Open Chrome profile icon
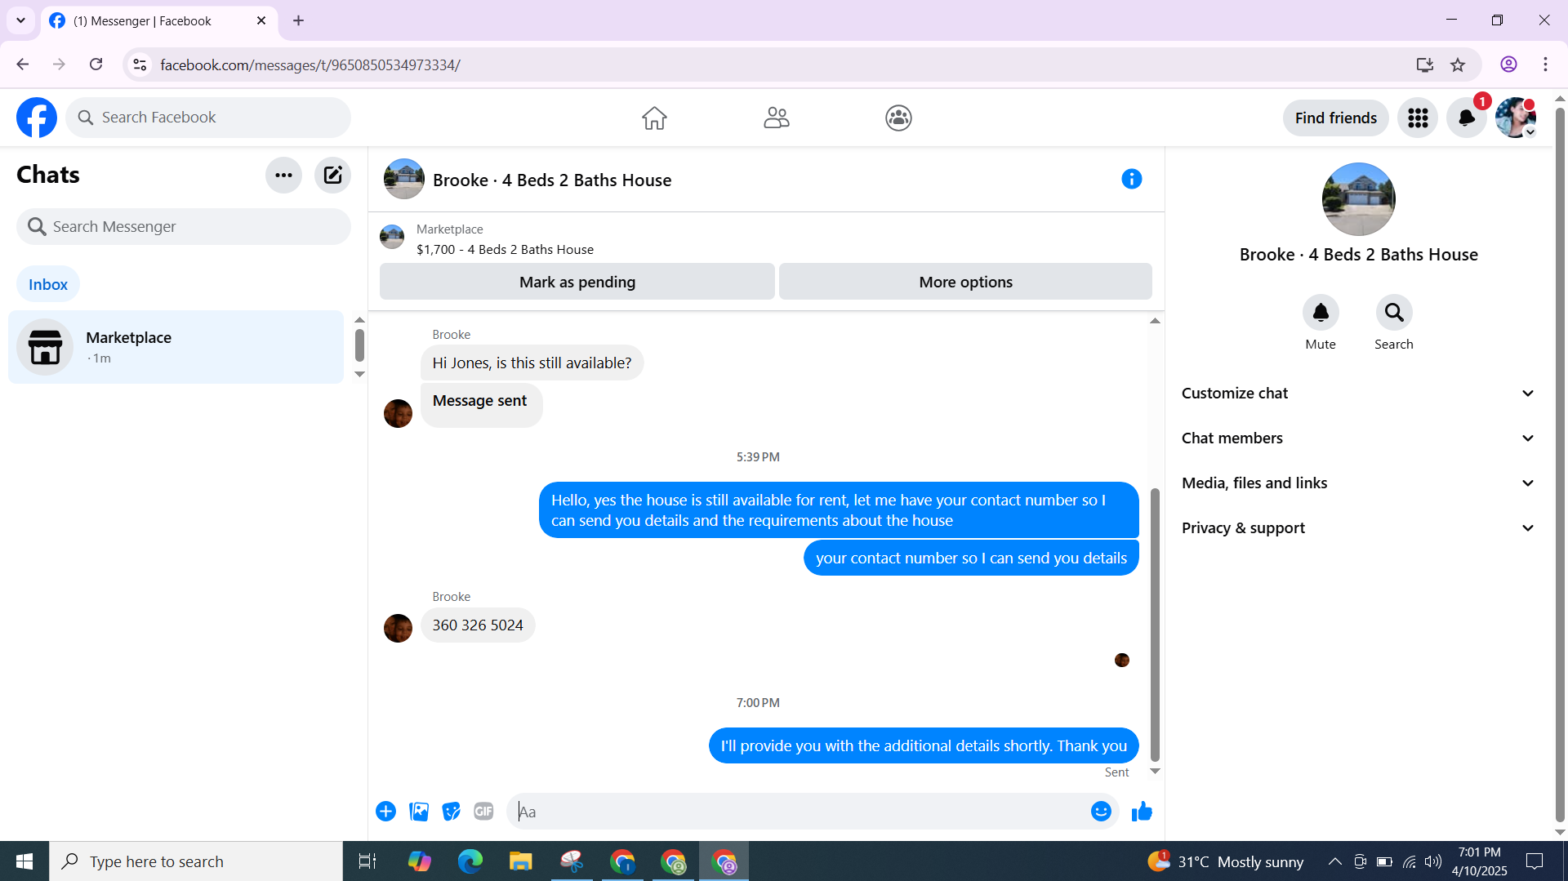The width and height of the screenshot is (1568, 881). point(1508,65)
